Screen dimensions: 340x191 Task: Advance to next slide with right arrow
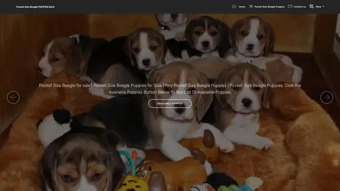point(326,97)
